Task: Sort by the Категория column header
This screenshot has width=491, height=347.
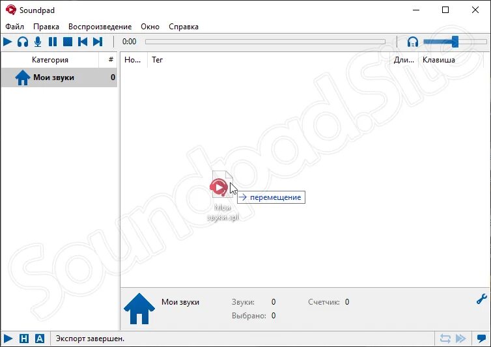Action: coord(50,60)
